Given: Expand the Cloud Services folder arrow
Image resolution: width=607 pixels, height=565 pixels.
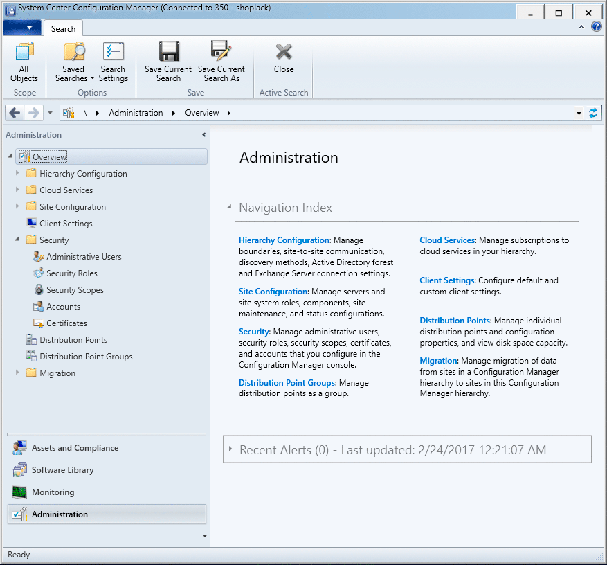Looking at the screenshot, I should click(x=17, y=189).
